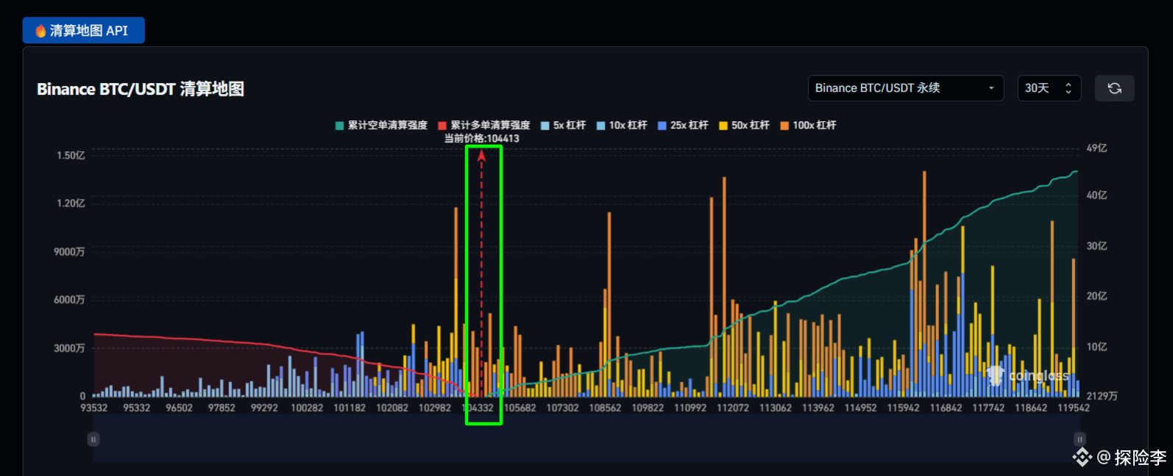Click the green 累计空单清算强度 color swatch

pyautogui.click(x=339, y=126)
